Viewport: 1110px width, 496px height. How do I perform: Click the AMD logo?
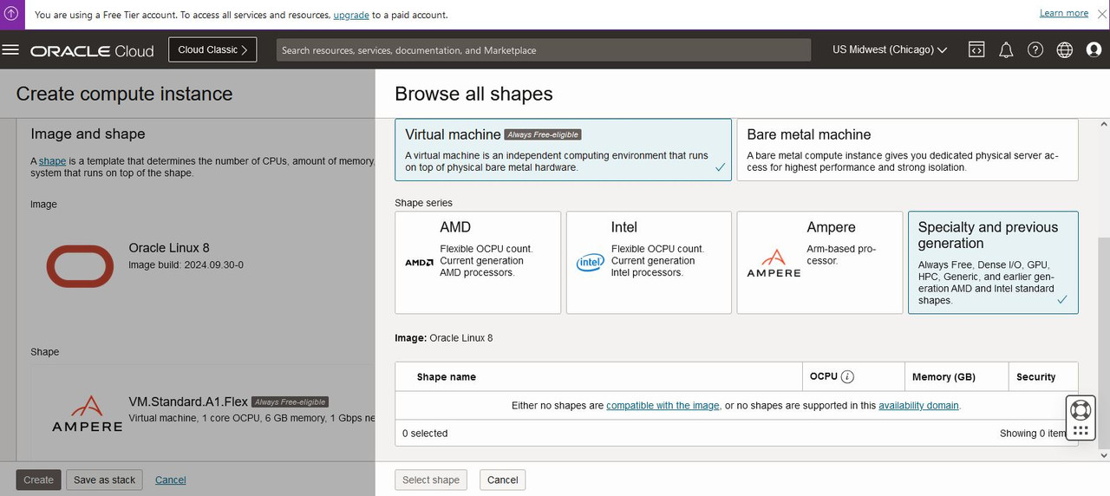[x=419, y=262]
